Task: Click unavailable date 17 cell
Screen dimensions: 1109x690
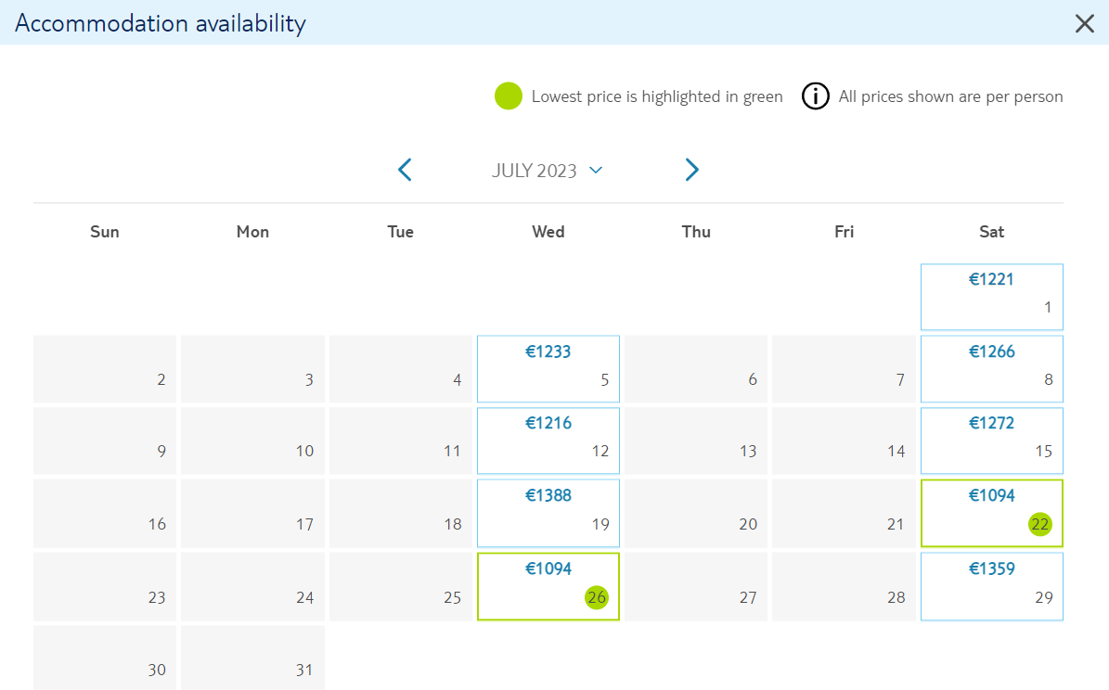Action: [252, 513]
